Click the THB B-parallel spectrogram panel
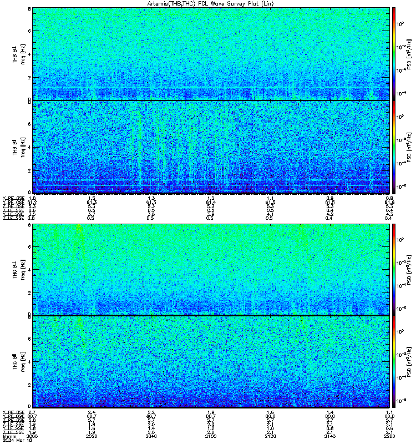This screenshot has height=444, width=416. pyautogui.click(x=211, y=147)
